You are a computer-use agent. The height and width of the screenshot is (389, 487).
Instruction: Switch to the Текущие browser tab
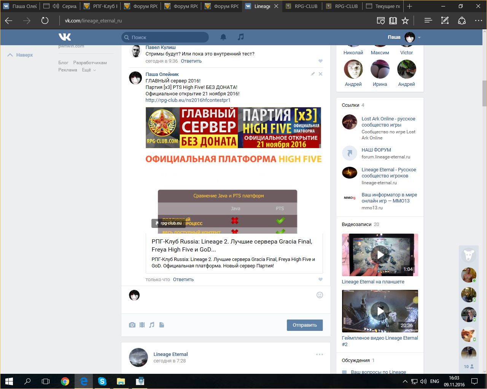382,6
